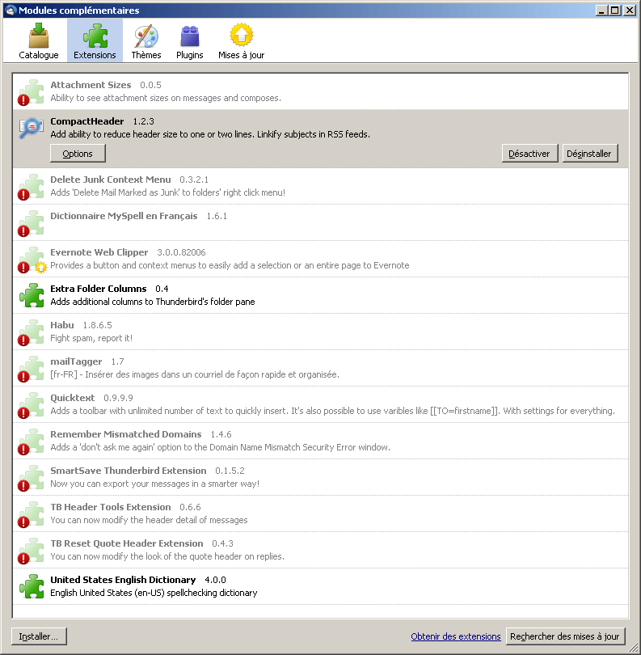Open the Catalogue tab
Viewport: 641px width, 655px height.
39,41
